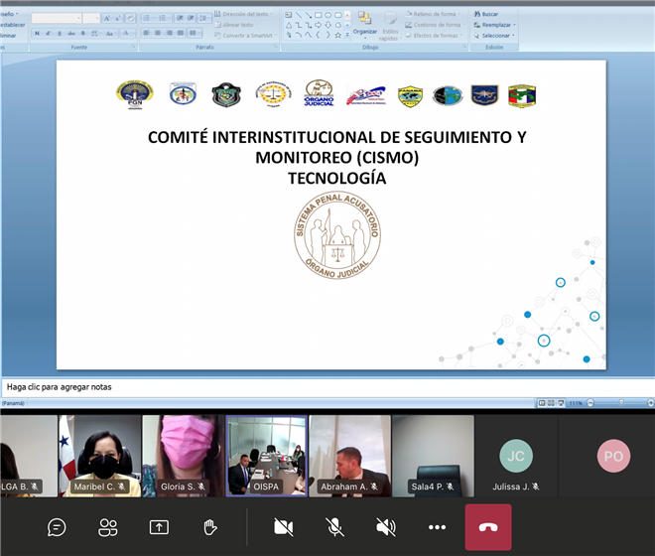655x556 pixels.
Task: Toggle text shadow formatting
Action: pos(82,33)
